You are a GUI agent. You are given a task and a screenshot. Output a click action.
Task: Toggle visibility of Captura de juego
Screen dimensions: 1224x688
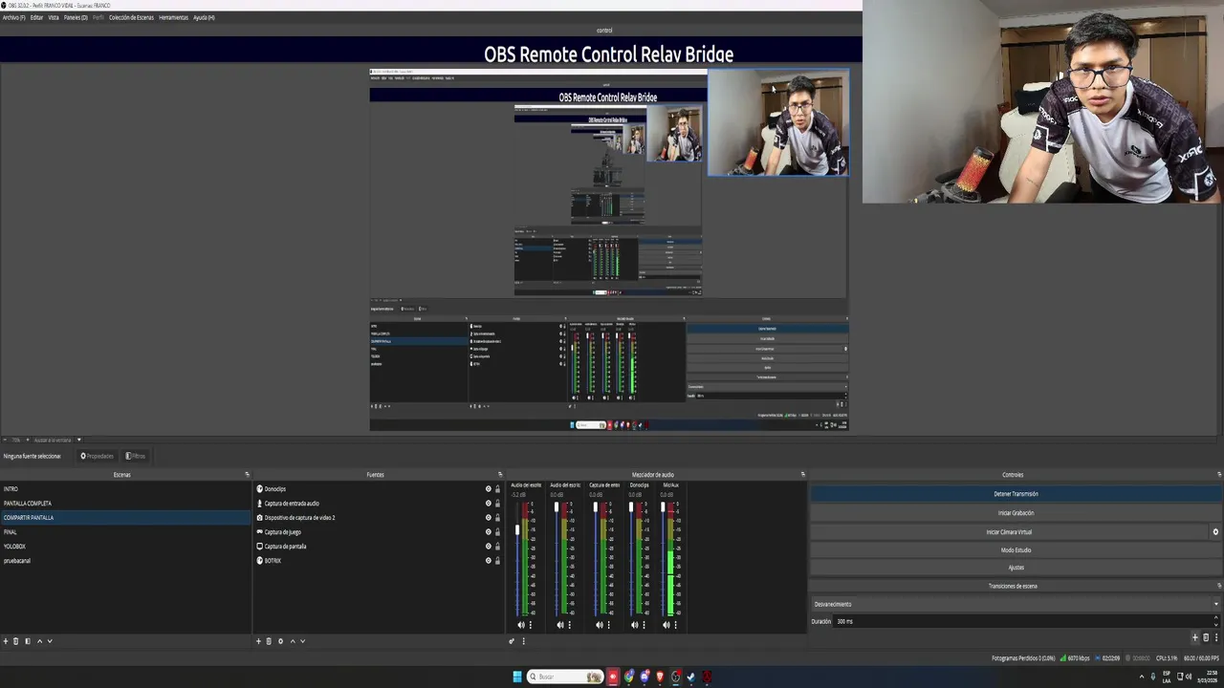[x=488, y=532]
